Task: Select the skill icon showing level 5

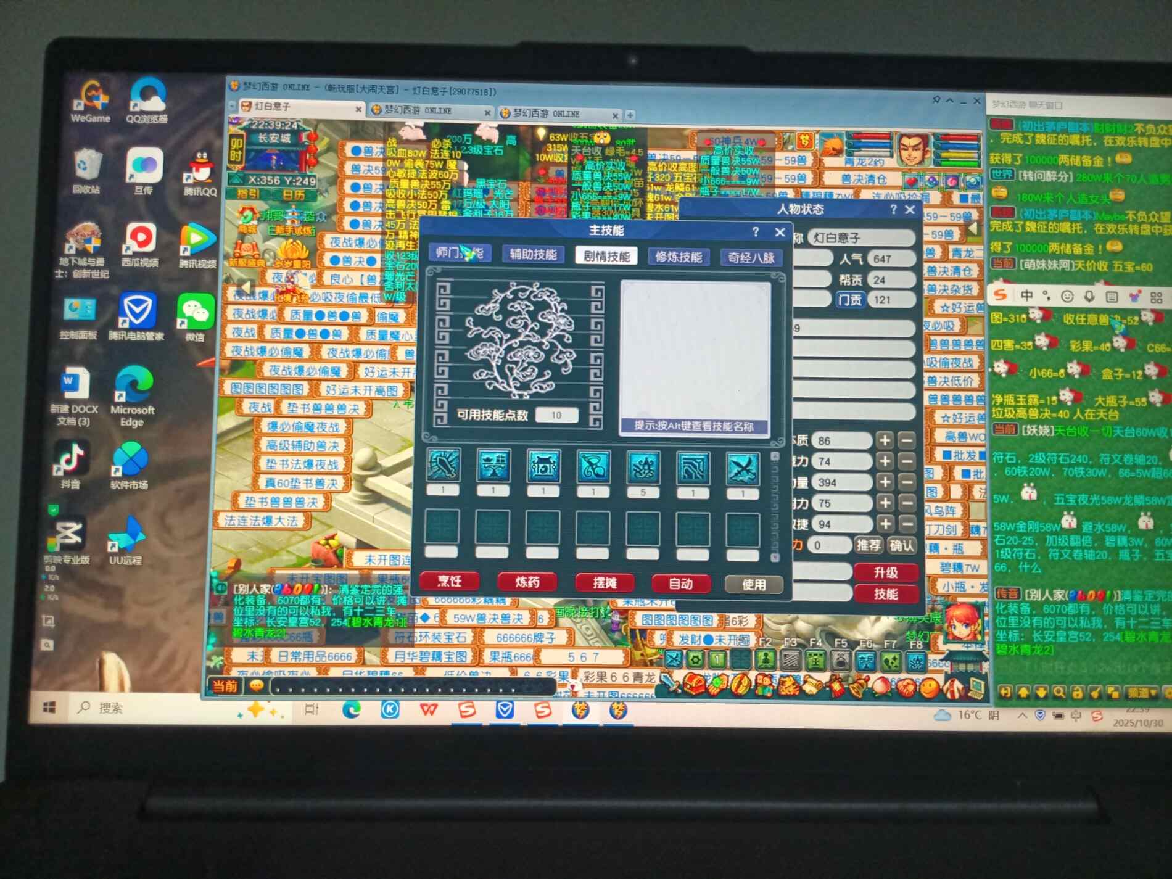Action: click(x=643, y=467)
